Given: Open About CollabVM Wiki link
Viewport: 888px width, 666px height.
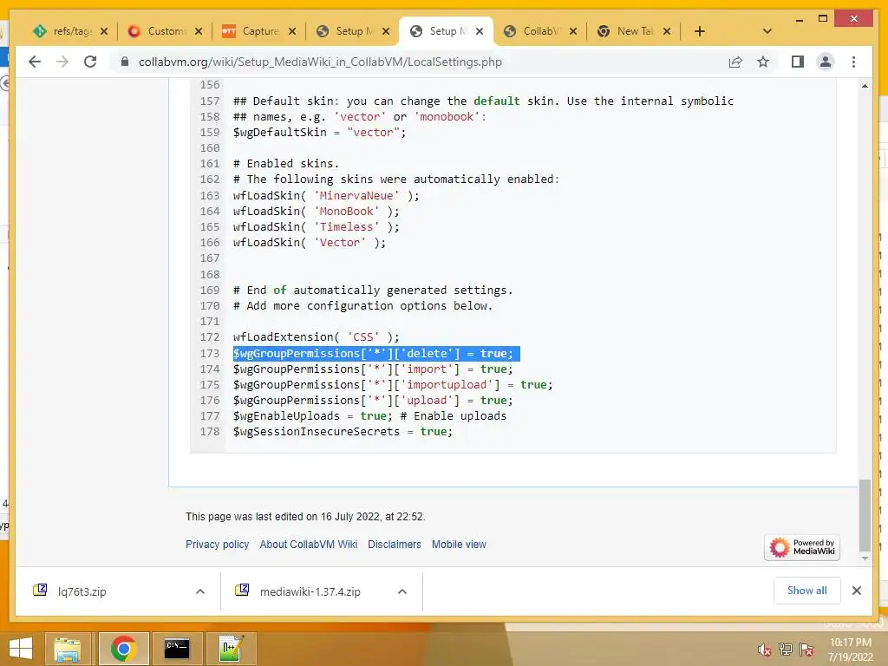Looking at the screenshot, I should pyautogui.click(x=309, y=545).
